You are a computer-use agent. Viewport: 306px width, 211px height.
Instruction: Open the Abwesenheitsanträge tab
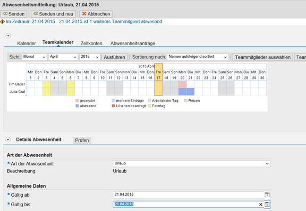click(x=133, y=43)
